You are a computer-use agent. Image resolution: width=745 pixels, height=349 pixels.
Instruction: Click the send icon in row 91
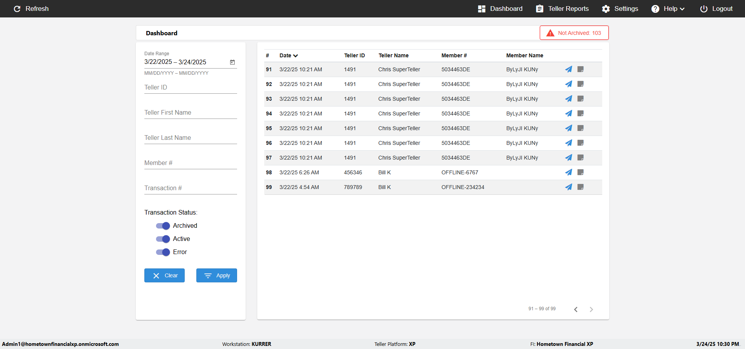pyautogui.click(x=568, y=69)
